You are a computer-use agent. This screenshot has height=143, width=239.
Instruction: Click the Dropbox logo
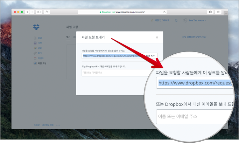click(x=36, y=27)
